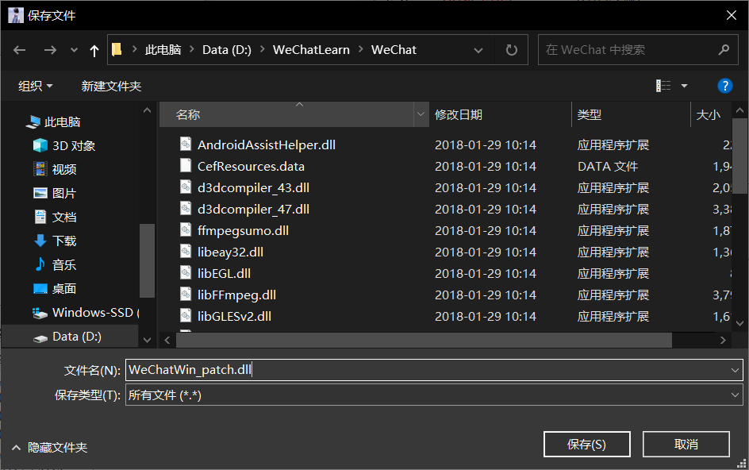The width and height of the screenshot is (749, 470).
Task: Go up one folder level
Action: (x=94, y=50)
